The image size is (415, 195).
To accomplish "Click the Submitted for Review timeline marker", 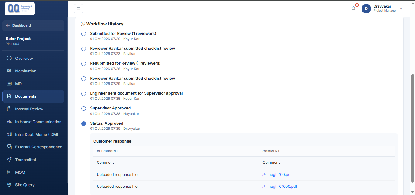I will point(84,34).
